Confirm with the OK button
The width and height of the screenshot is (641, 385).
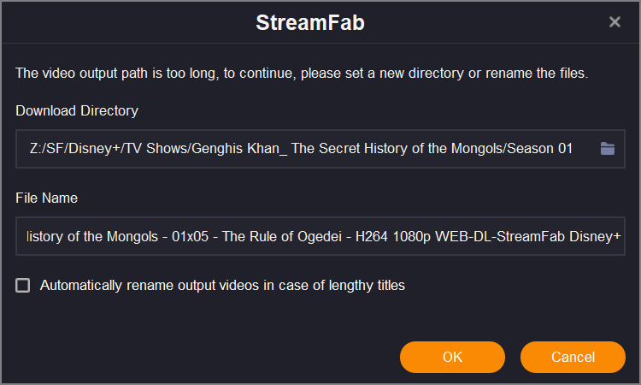click(x=452, y=357)
